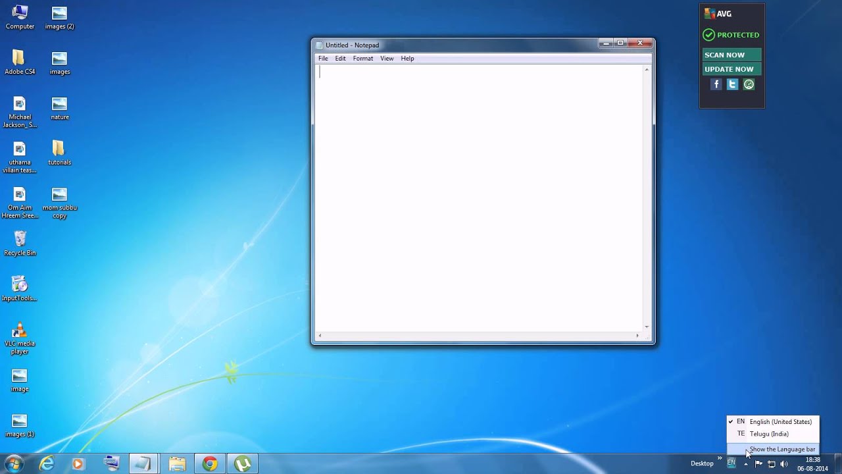This screenshot has height=474, width=842.
Task: Click Notepad vertical scrollbar up arrow
Action: 647,69
